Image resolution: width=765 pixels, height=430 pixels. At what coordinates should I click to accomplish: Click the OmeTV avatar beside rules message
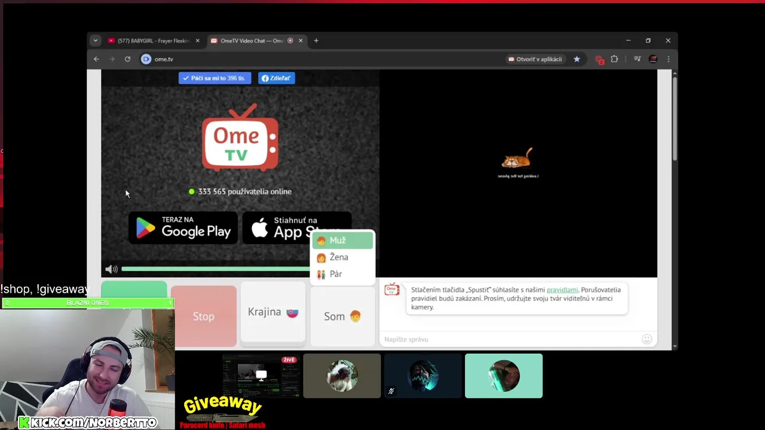(392, 290)
